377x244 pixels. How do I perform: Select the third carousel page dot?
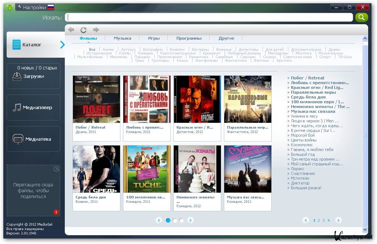182,220
